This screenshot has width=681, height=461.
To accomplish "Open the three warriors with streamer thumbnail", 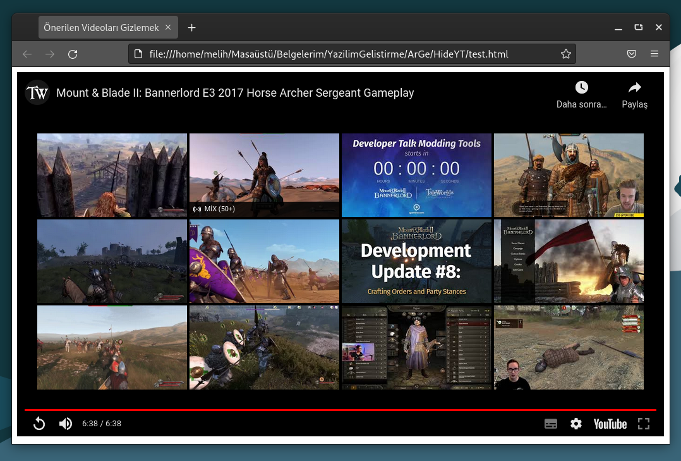I will [569, 175].
